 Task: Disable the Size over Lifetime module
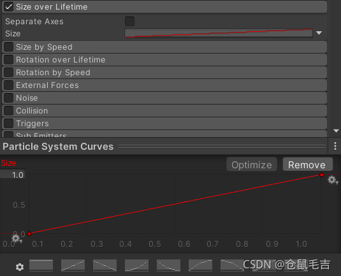[x=8, y=7]
